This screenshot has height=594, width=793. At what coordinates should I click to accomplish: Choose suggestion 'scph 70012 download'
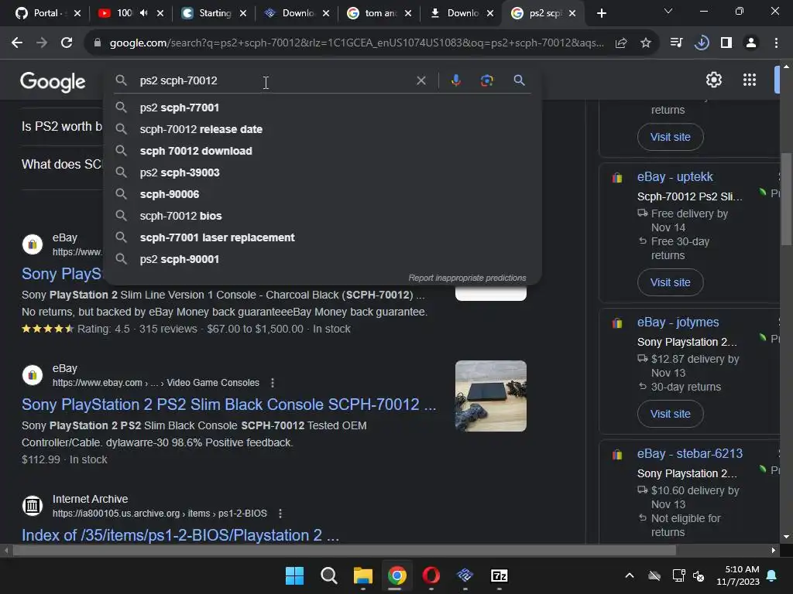[322, 151]
